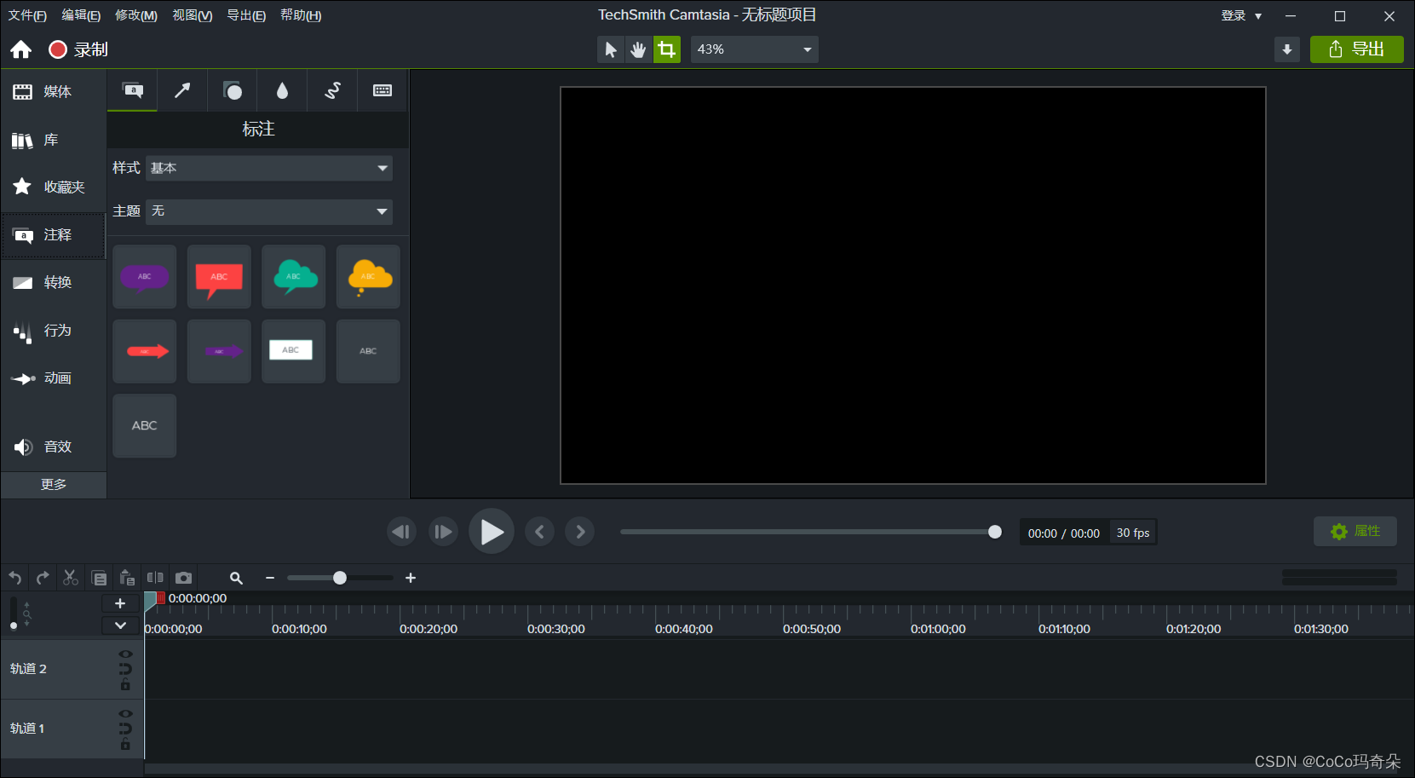Open the 属性 properties panel

coord(1355,531)
